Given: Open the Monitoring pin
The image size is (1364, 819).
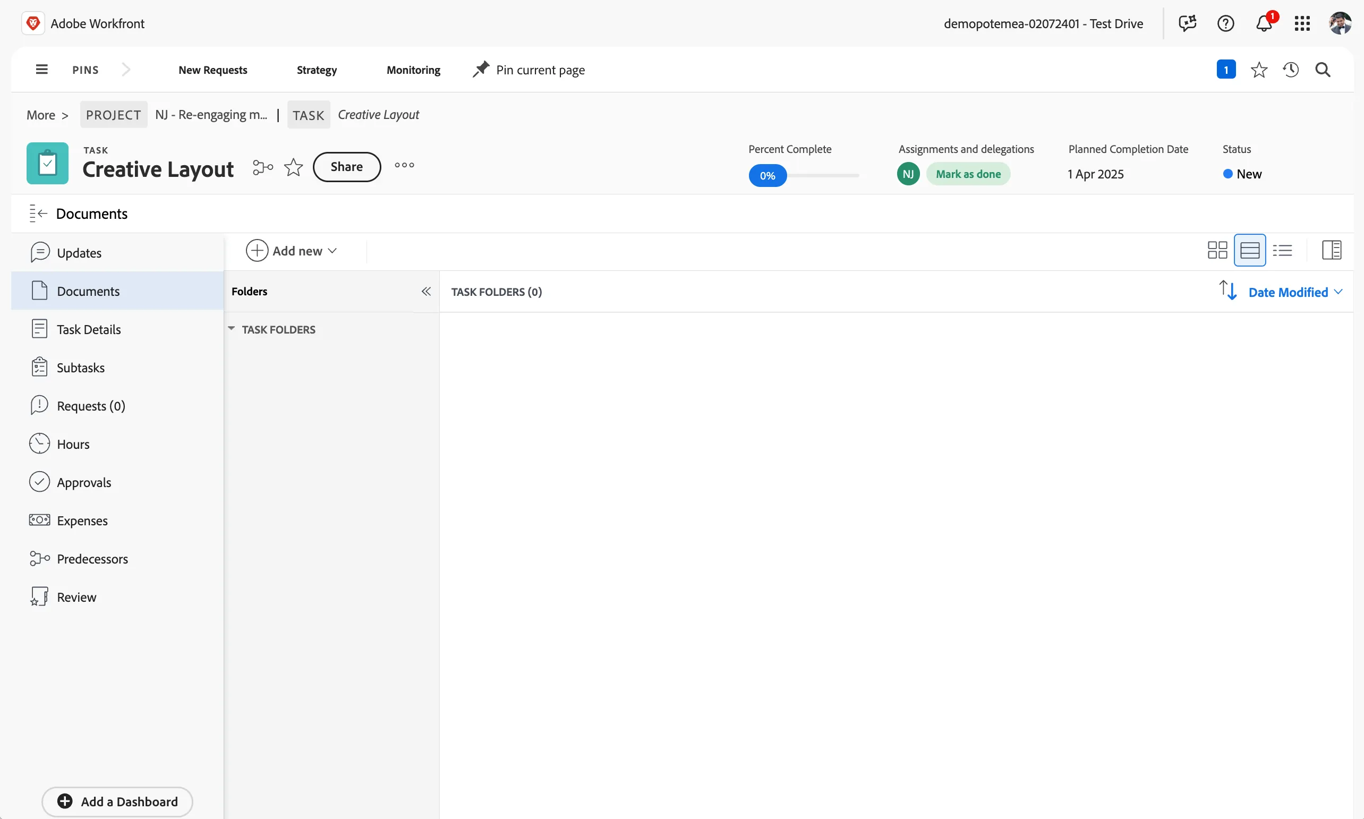Looking at the screenshot, I should pos(413,70).
